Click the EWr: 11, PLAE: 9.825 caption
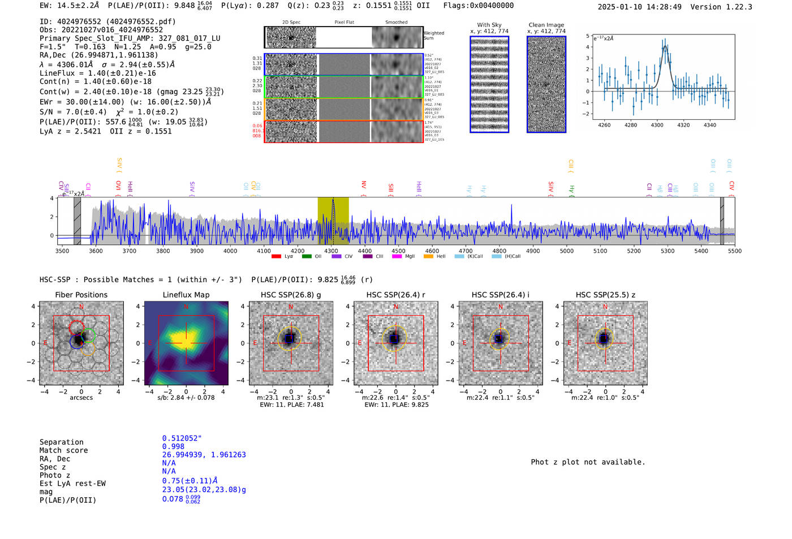 (397, 404)
